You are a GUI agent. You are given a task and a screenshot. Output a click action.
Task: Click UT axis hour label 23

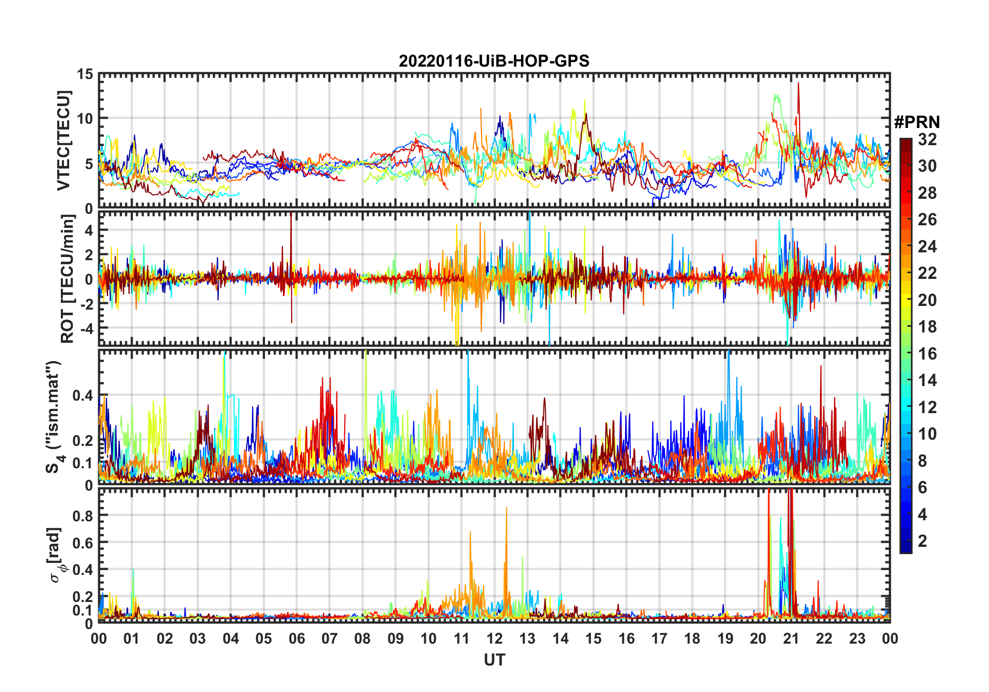point(857,638)
